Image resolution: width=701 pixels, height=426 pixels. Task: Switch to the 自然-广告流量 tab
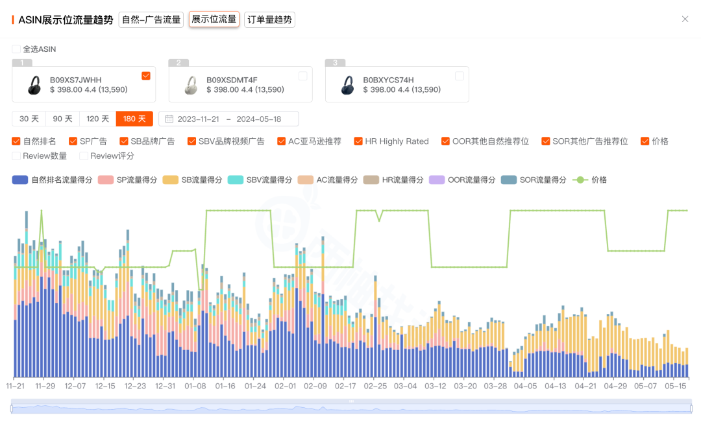click(x=151, y=19)
